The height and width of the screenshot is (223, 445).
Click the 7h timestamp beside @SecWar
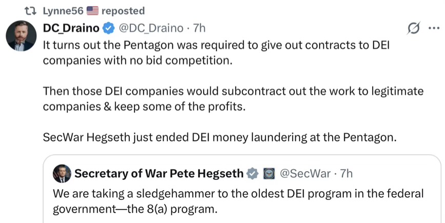pos(346,174)
